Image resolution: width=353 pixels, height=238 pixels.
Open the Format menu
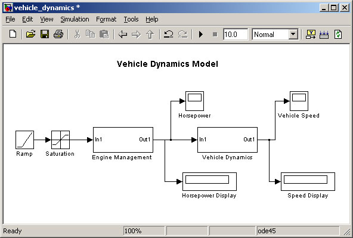pos(106,19)
